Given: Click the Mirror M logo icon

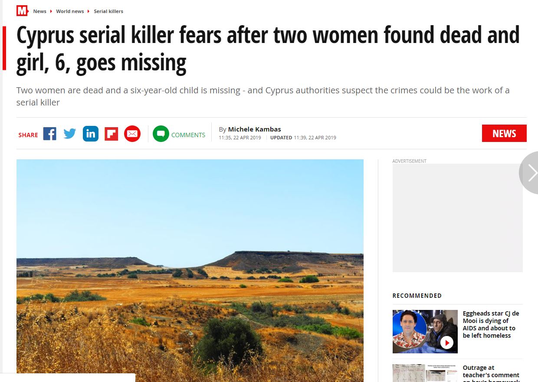Looking at the screenshot, I should [x=22, y=11].
